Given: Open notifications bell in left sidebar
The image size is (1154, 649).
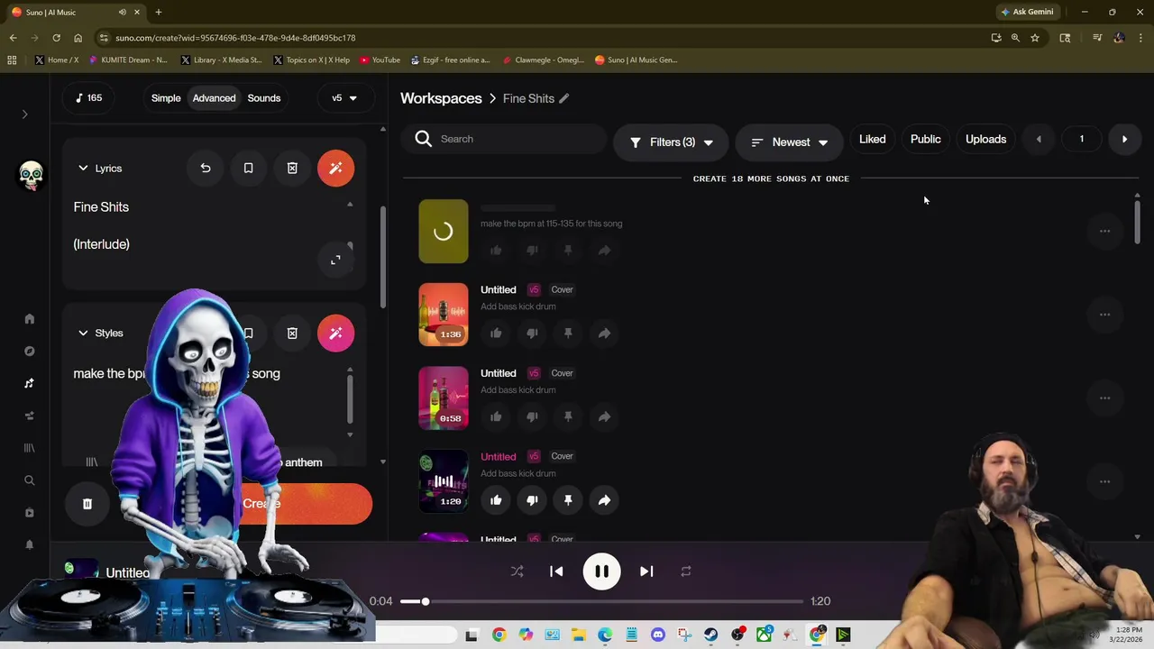Looking at the screenshot, I should click(x=29, y=544).
